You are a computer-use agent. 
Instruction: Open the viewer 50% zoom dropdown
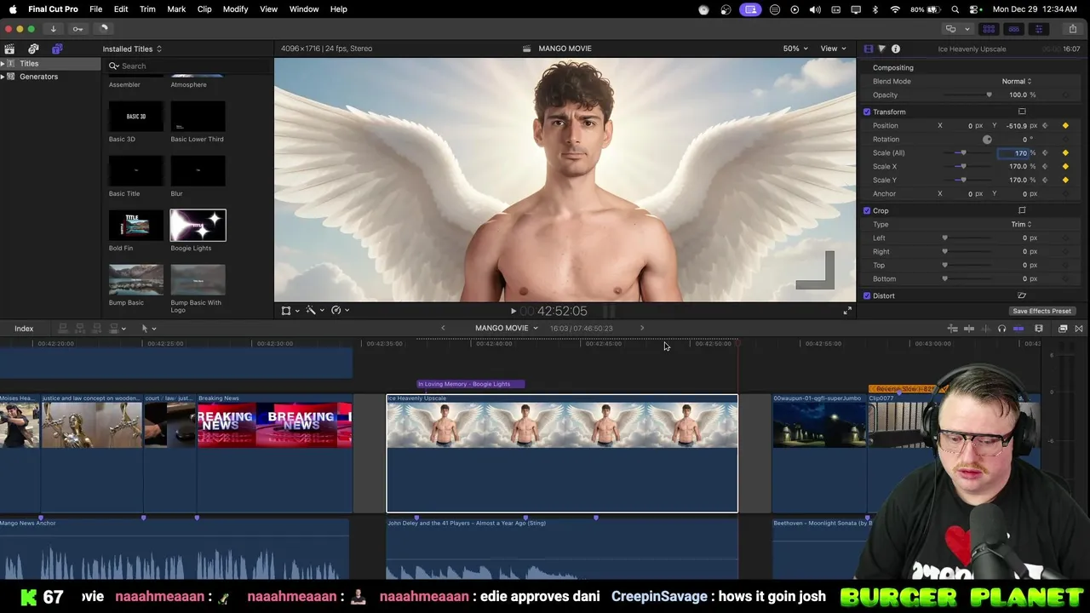coord(795,49)
